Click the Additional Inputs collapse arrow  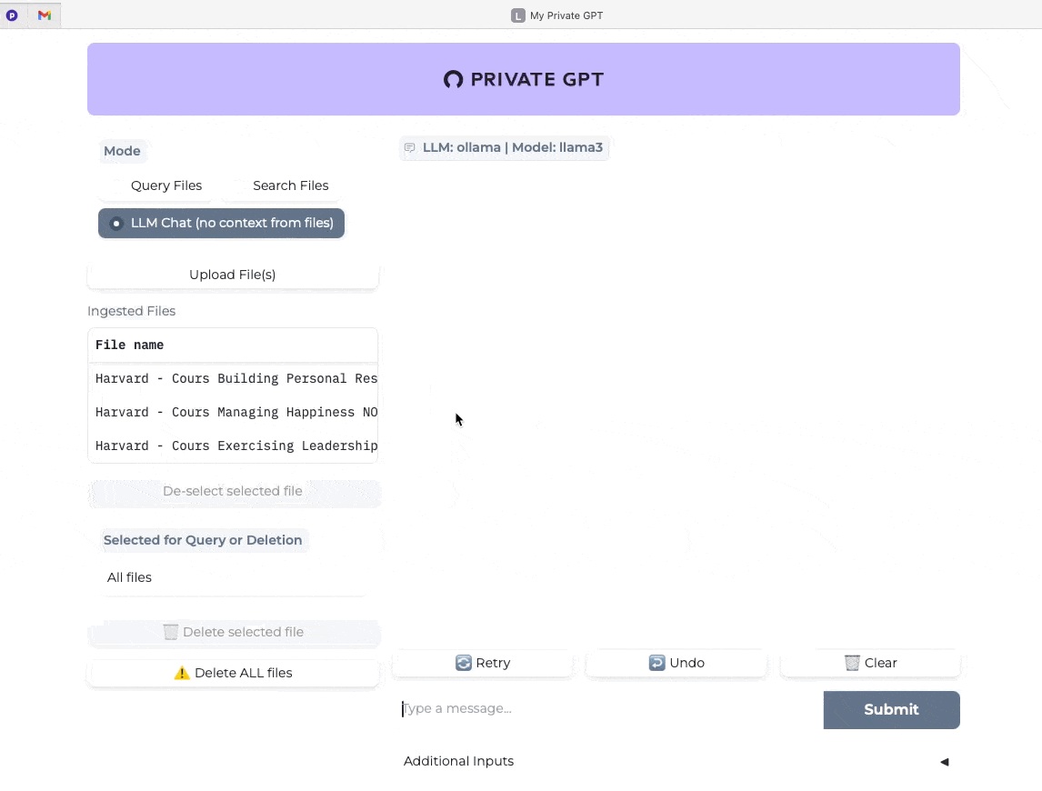pyautogui.click(x=945, y=762)
